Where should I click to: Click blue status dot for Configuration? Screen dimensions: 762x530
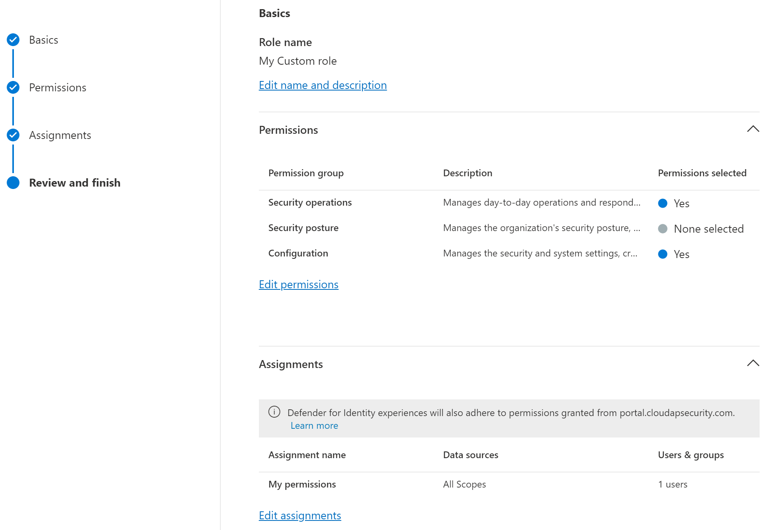[x=662, y=254]
